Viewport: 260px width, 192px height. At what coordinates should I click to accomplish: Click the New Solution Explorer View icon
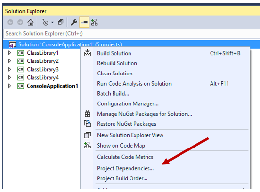(x=87, y=135)
